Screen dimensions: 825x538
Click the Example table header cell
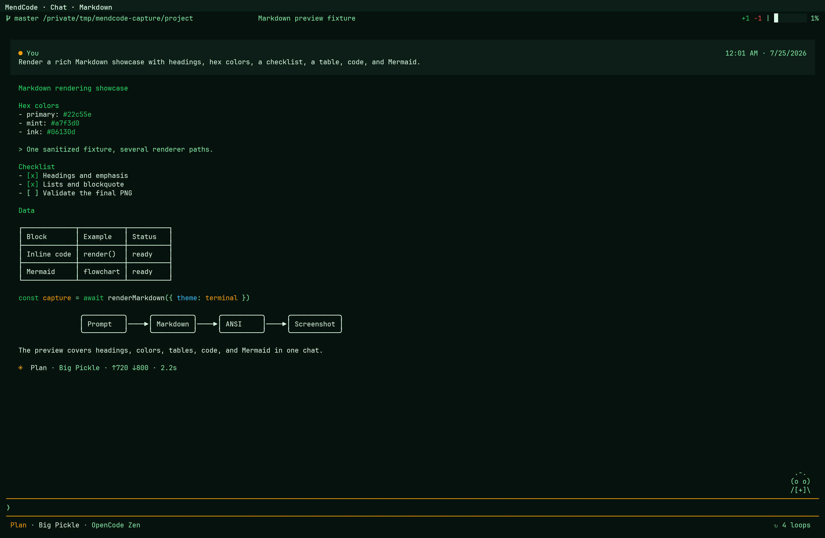click(102, 237)
